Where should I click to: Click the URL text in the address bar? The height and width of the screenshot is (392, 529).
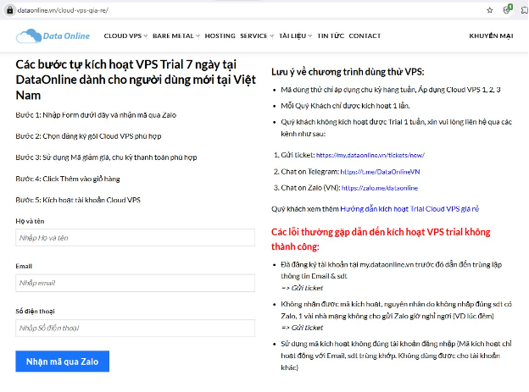[x=63, y=10]
